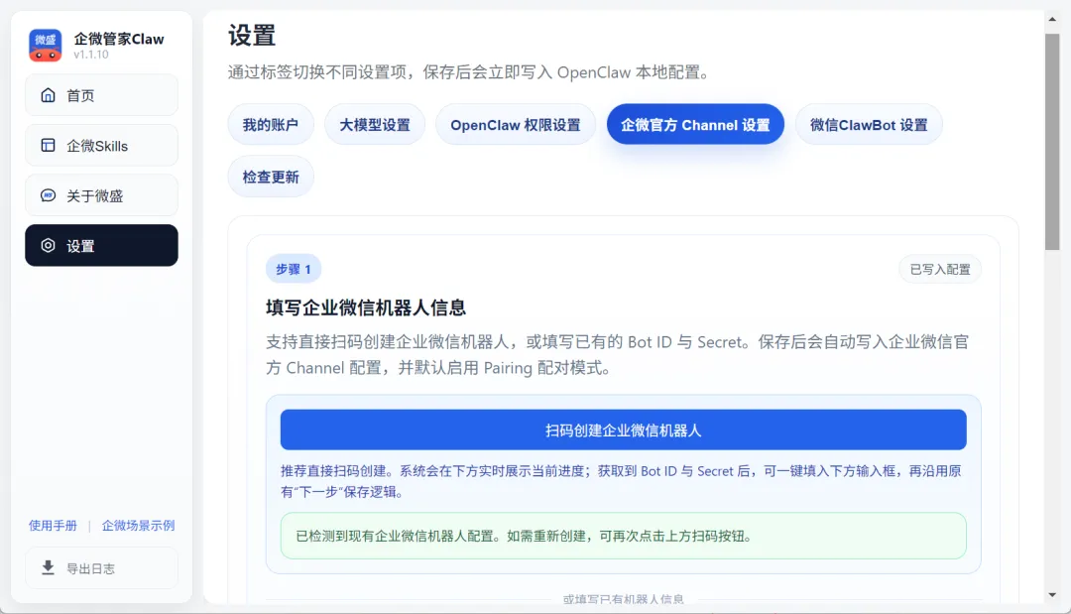Click the download icon beside 导出日志

pyautogui.click(x=48, y=567)
